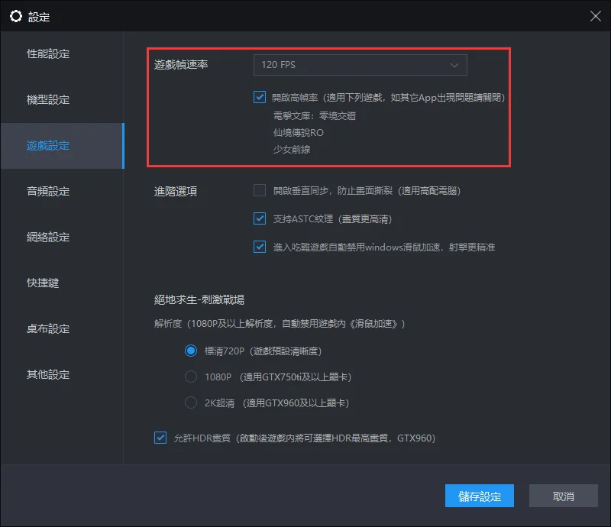
Task: Click the 解析度 description line
Action: click(280, 324)
